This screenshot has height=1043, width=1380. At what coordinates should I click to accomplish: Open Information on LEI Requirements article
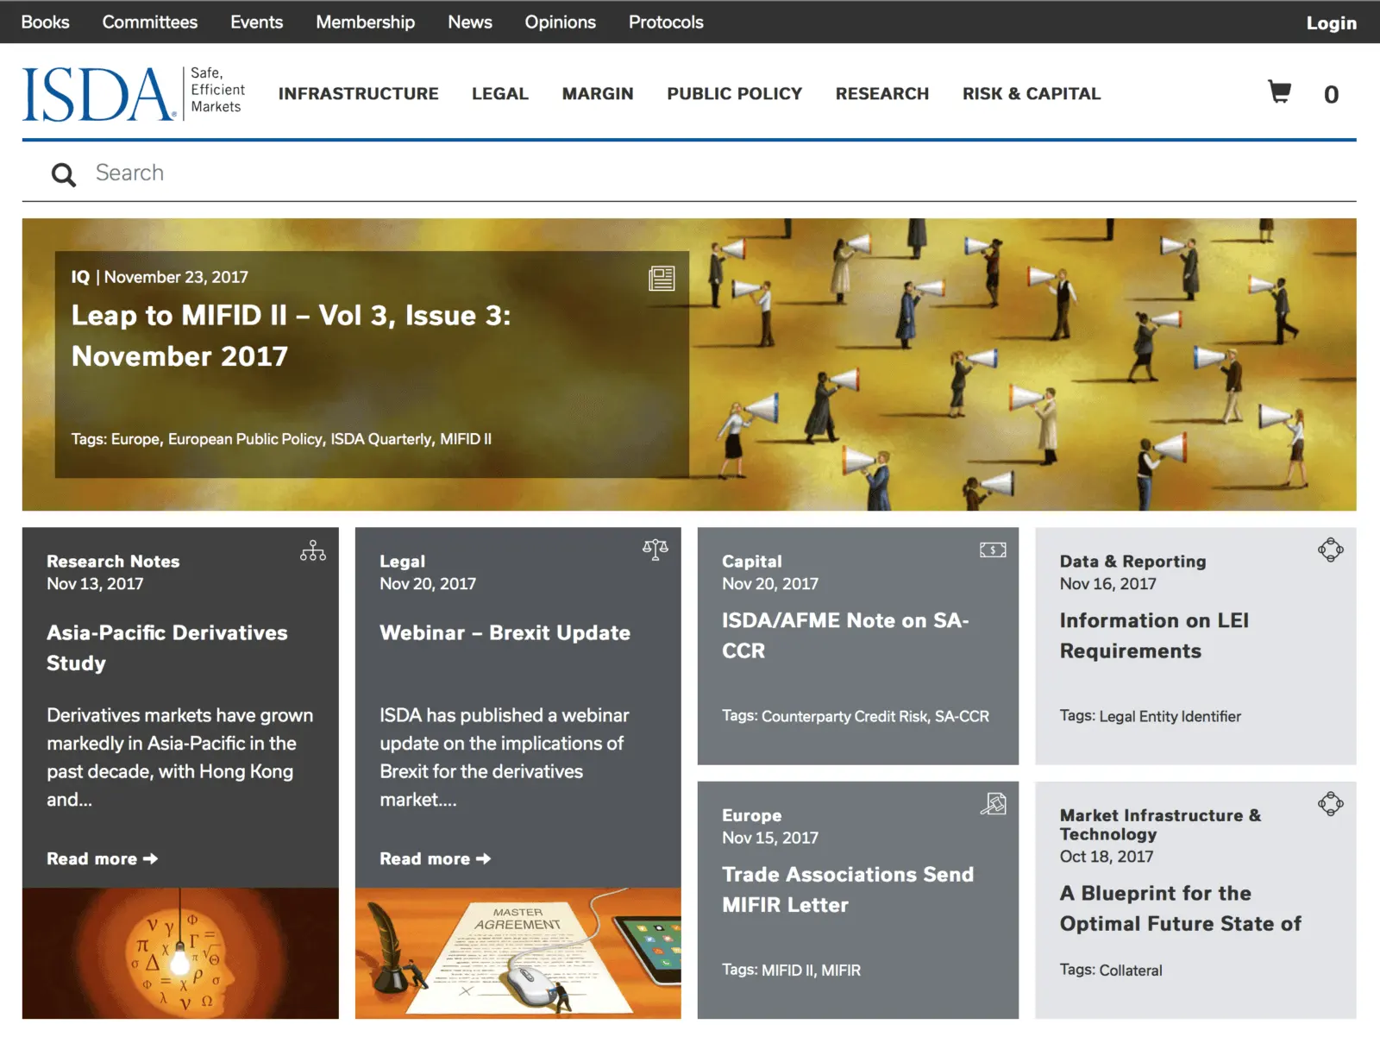[1154, 636]
